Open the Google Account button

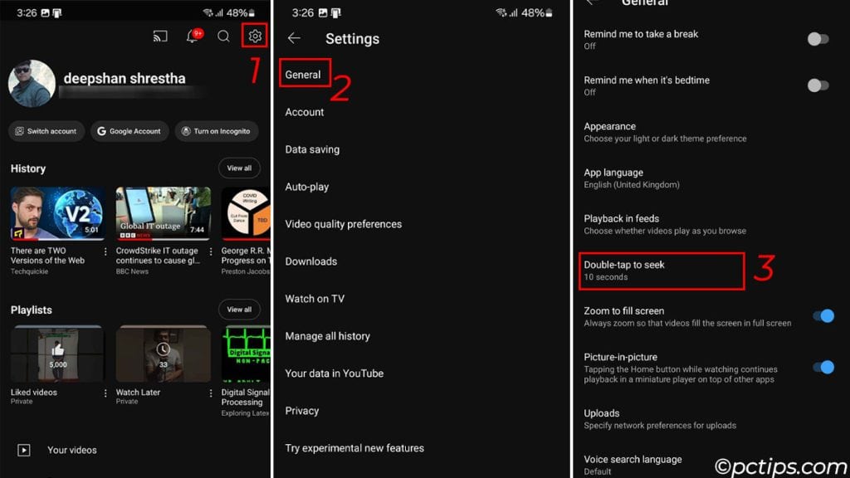click(x=129, y=131)
